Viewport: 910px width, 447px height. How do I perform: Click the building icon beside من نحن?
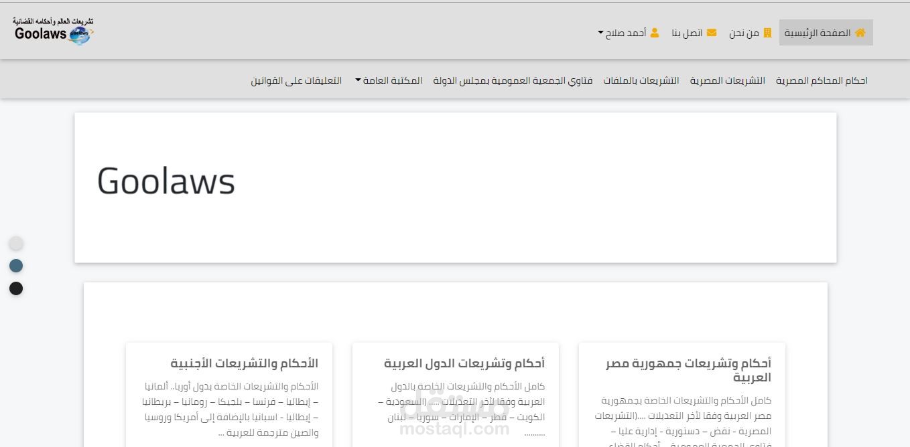767,33
